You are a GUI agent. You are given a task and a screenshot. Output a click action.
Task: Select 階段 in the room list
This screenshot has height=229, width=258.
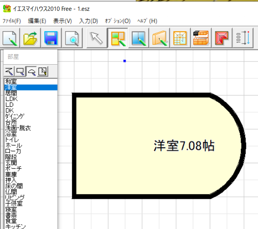pos(31,157)
